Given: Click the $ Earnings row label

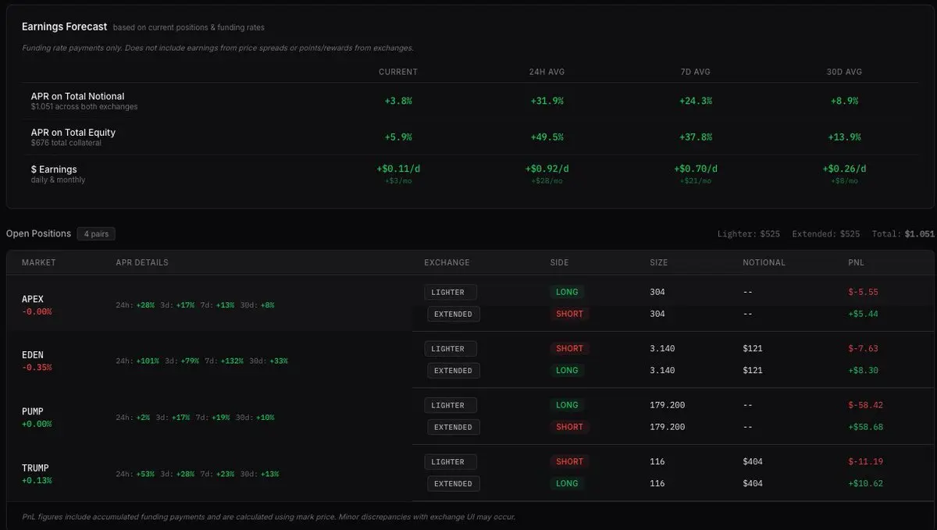Looking at the screenshot, I should pyautogui.click(x=54, y=169).
